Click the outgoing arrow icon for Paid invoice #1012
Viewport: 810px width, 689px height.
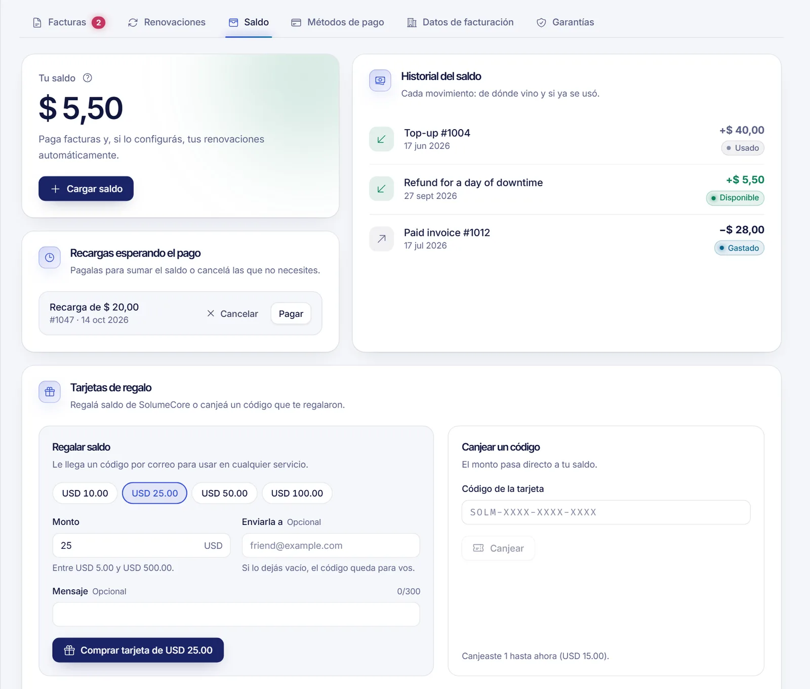point(382,239)
